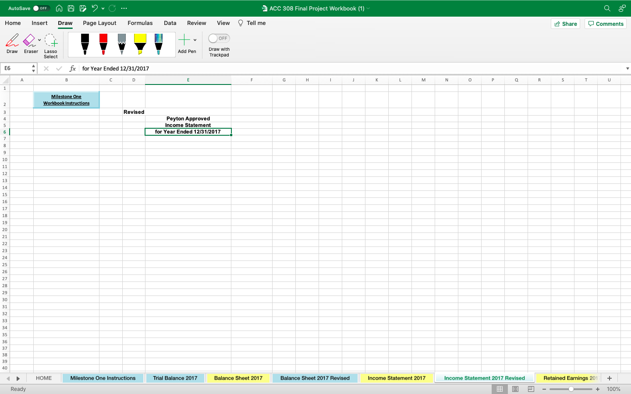The image size is (631, 394).
Task: Add a new worksheet with the plus button
Action: coord(610,378)
